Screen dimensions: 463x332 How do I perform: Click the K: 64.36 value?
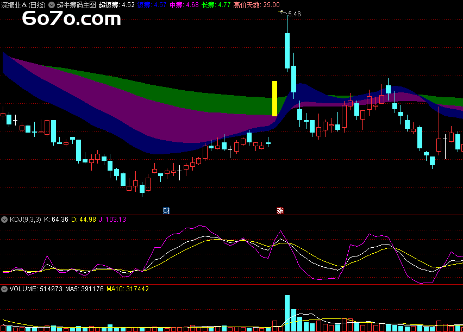point(56,220)
